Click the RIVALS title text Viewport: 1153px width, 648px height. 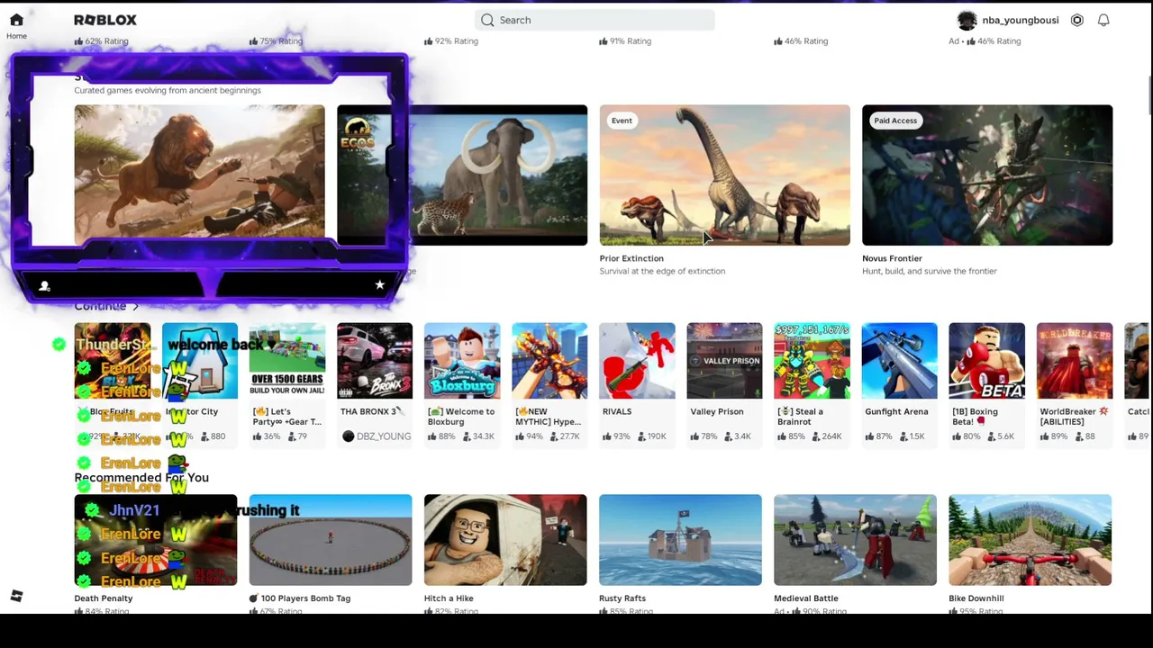click(617, 411)
